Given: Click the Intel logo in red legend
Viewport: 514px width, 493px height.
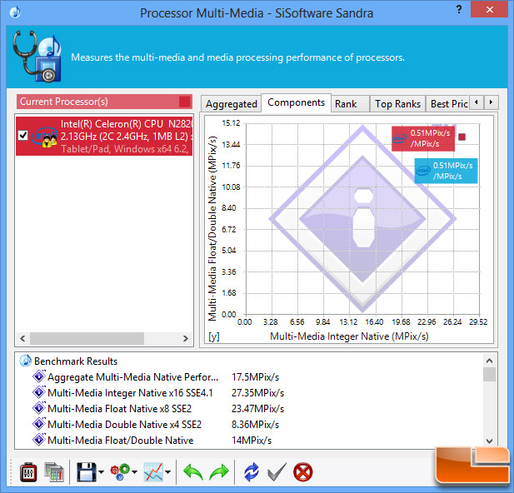Looking at the screenshot, I should coord(400,138).
